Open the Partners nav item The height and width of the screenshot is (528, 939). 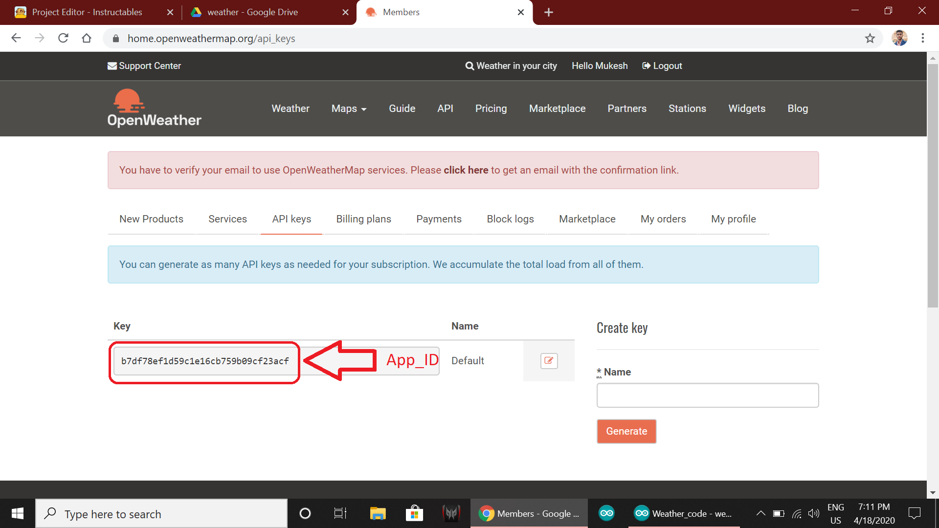coord(627,109)
